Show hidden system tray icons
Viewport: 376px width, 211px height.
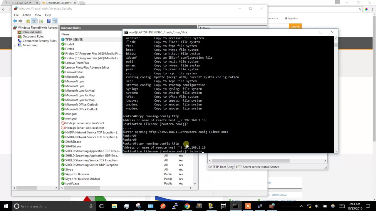coord(301,206)
